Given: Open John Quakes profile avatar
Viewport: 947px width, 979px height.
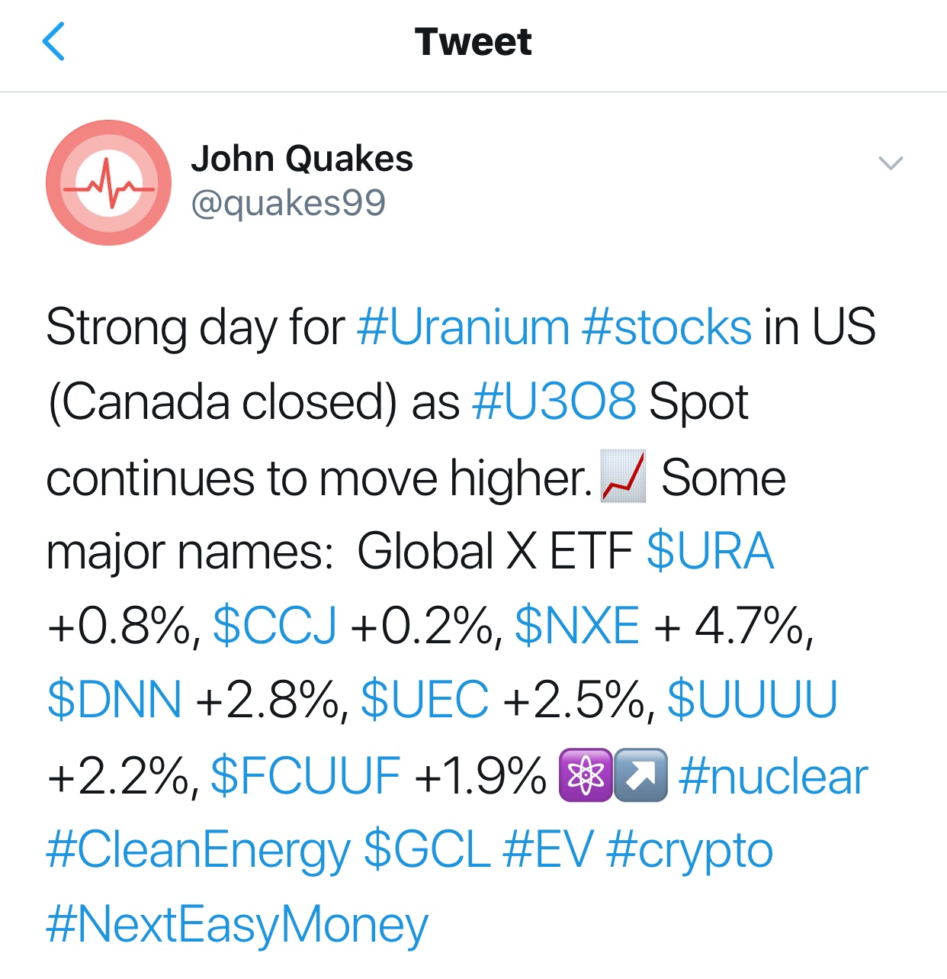Looking at the screenshot, I should (108, 182).
